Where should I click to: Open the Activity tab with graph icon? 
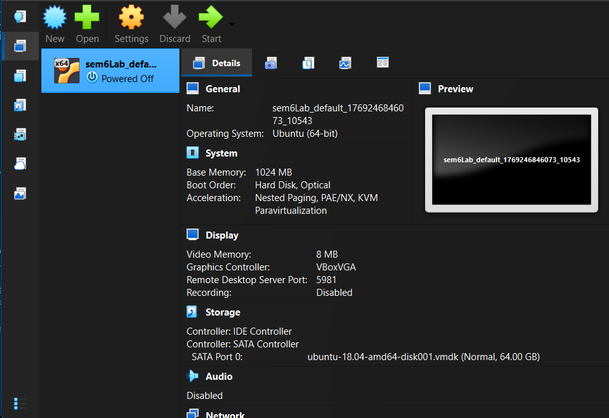345,63
